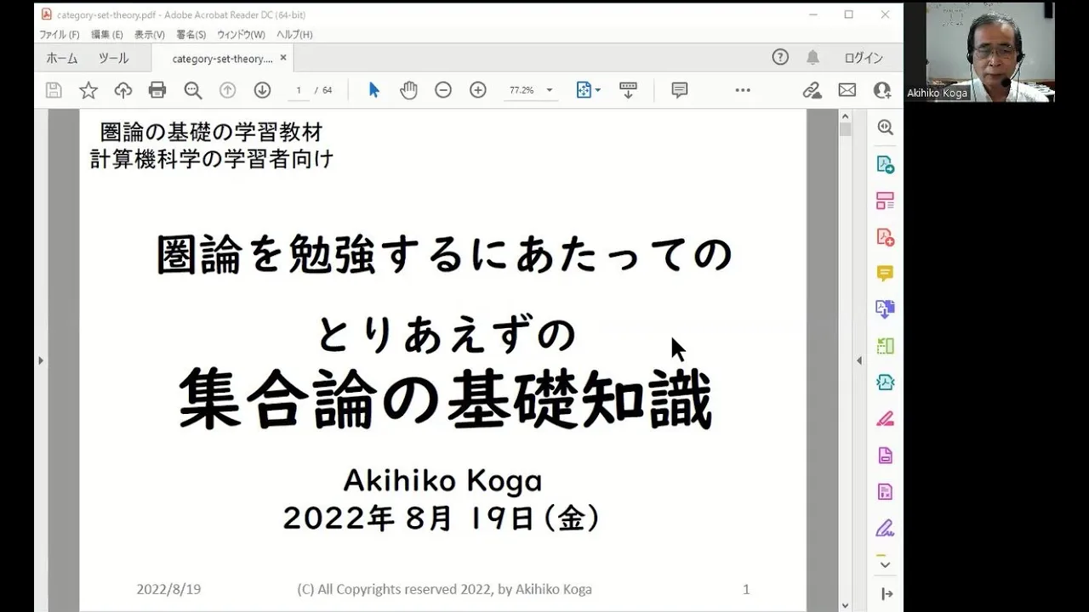The height and width of the screenshot is (612, 1089).
Task: Open the help question mark icon
Action: coord(780,57)
